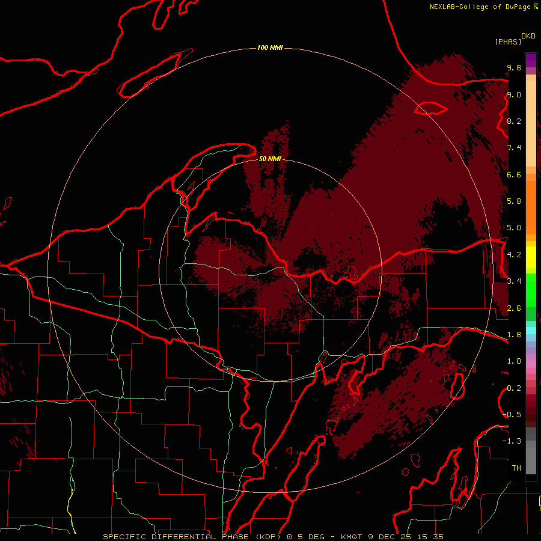Click the -0.5 value on color scale
Screen dimensions: 541x541
click(512, 415)
